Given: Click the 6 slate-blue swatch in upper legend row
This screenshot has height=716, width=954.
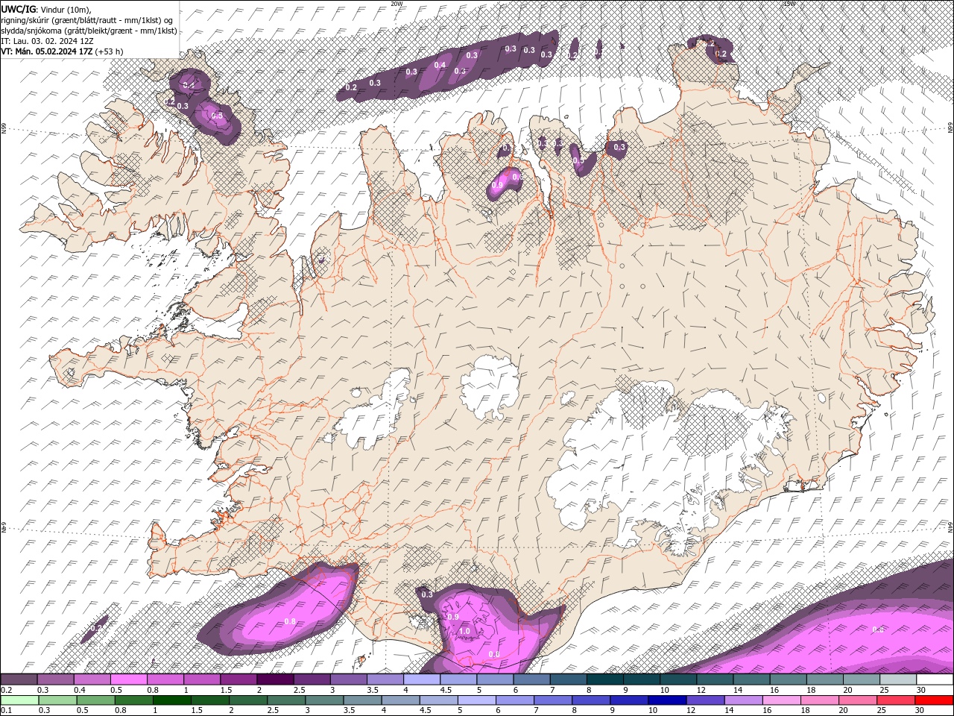Looking at the screenshot, I should pyautogui.click(x=531, y=679).
